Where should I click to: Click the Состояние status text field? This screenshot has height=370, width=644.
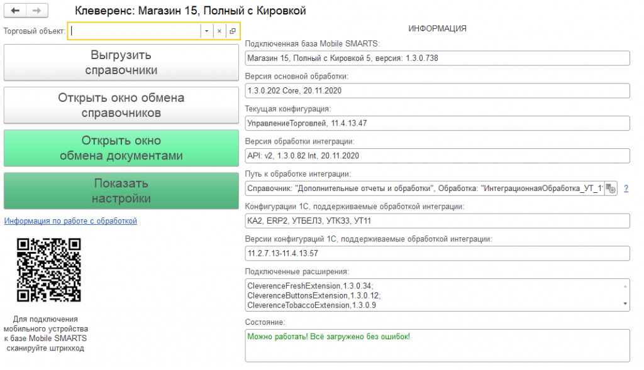[x=438, y=346]
